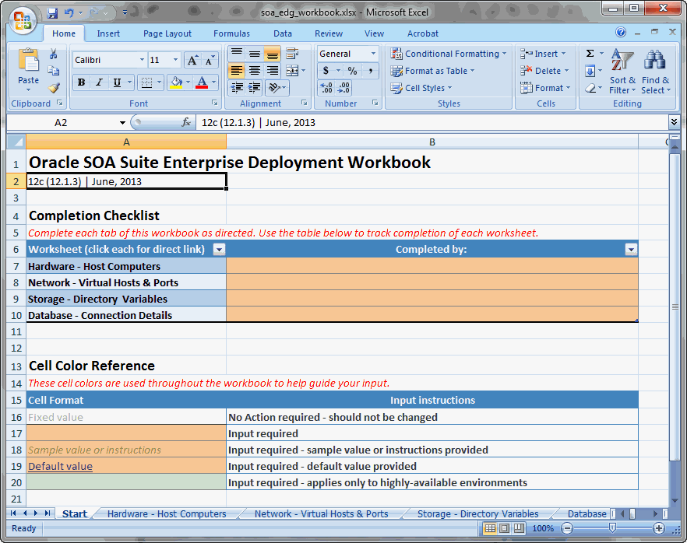The image size is (687, 543).
Task: Switch to Hardware - Host Computers sheet tab
Action: coord(167,513)
